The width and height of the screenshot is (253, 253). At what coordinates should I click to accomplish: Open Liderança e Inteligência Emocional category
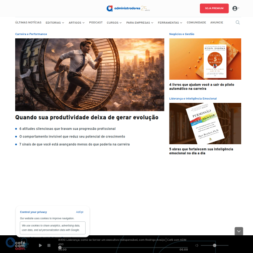tap(193, 99)
